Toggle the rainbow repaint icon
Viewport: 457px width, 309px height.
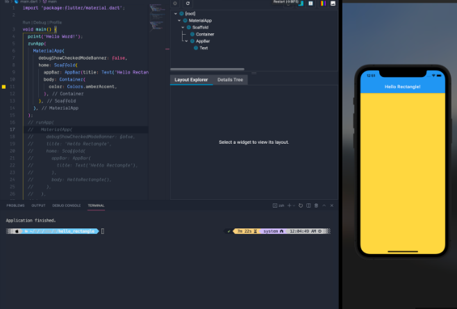(323, 3)
